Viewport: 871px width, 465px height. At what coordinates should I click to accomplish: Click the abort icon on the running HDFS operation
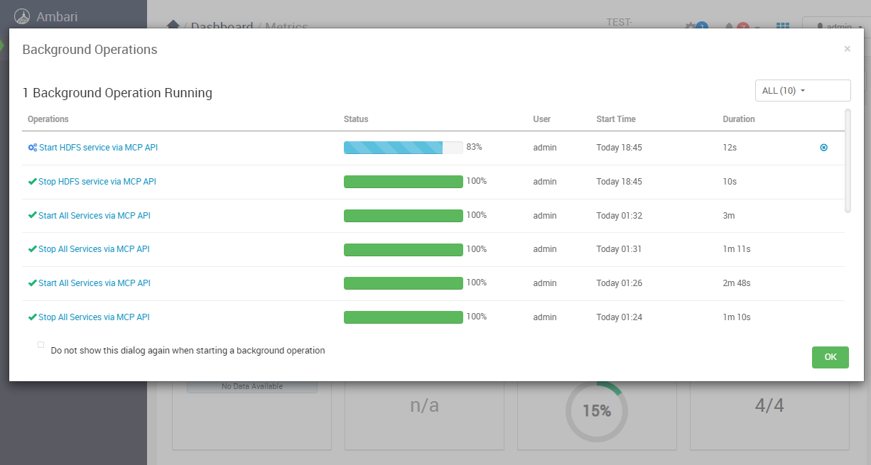(823, 148)
